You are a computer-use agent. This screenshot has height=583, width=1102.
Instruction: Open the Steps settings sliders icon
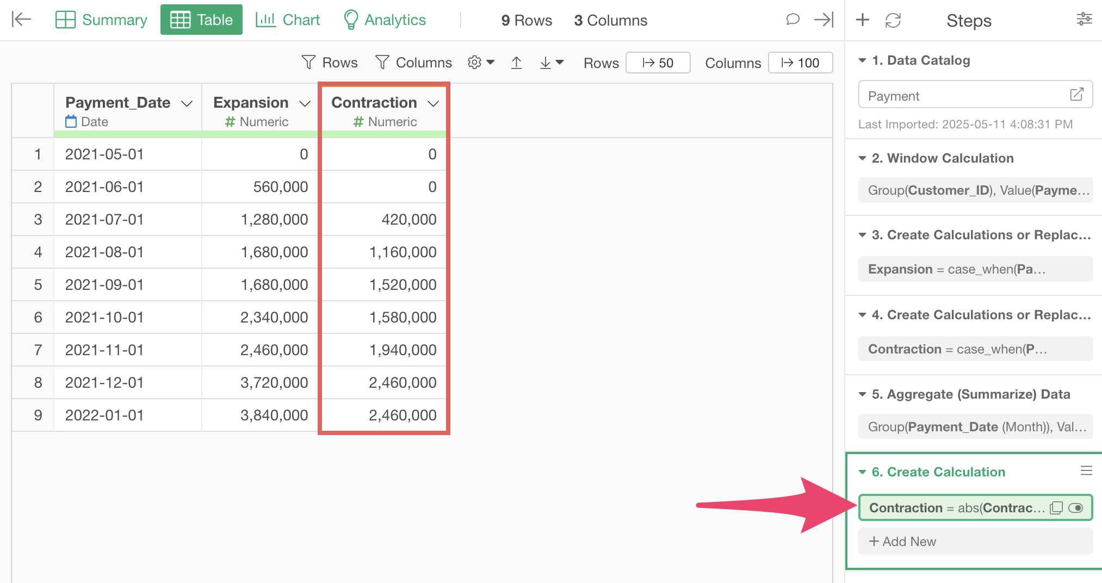[1084, 19]
